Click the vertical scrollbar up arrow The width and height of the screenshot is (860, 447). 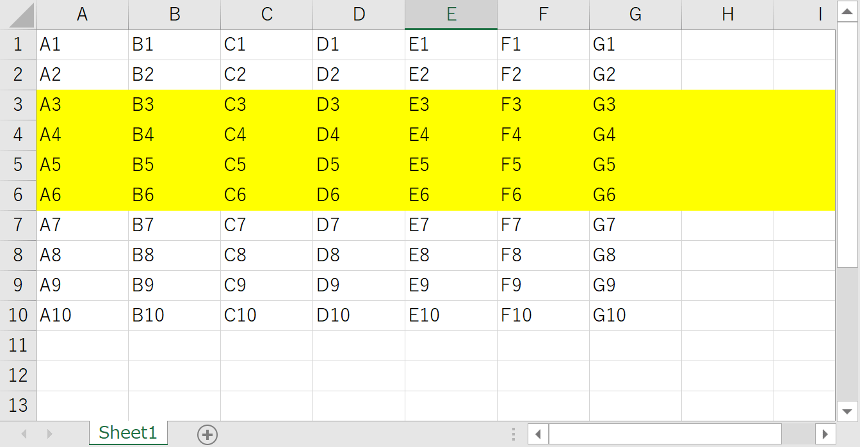pyautogui.click(x=847, y=11)
